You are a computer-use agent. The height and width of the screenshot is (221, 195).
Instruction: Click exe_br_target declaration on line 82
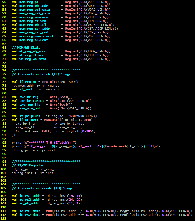pyautogui.click(x=32, y=101)
